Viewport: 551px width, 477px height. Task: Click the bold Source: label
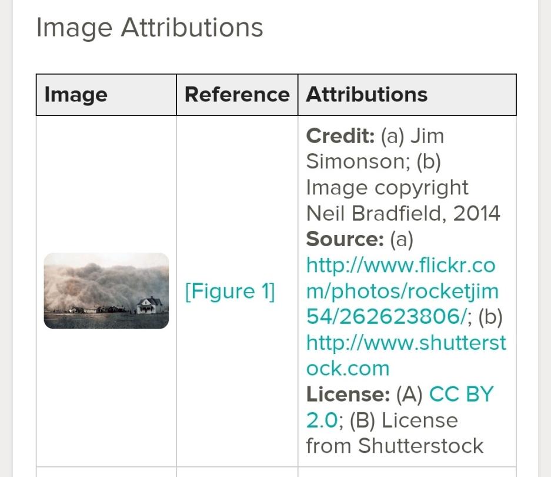(x=345, y=240)
